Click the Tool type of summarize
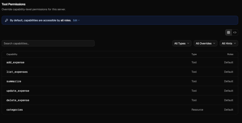This screenshot has width=242, height=123. click(194, 81)
